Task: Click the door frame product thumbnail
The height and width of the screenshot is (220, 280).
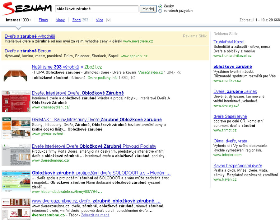Action: click(15, 75)
